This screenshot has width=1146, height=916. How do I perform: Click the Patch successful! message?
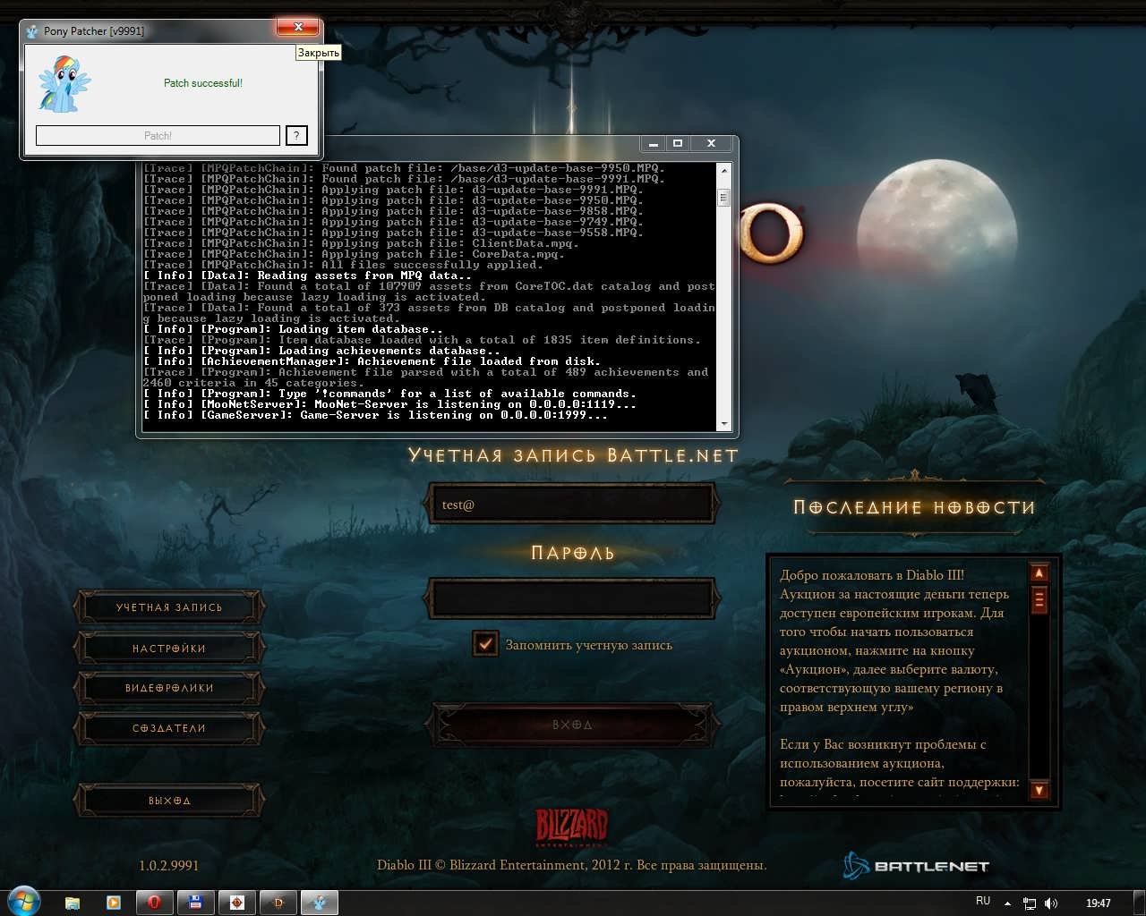[203, 83]
